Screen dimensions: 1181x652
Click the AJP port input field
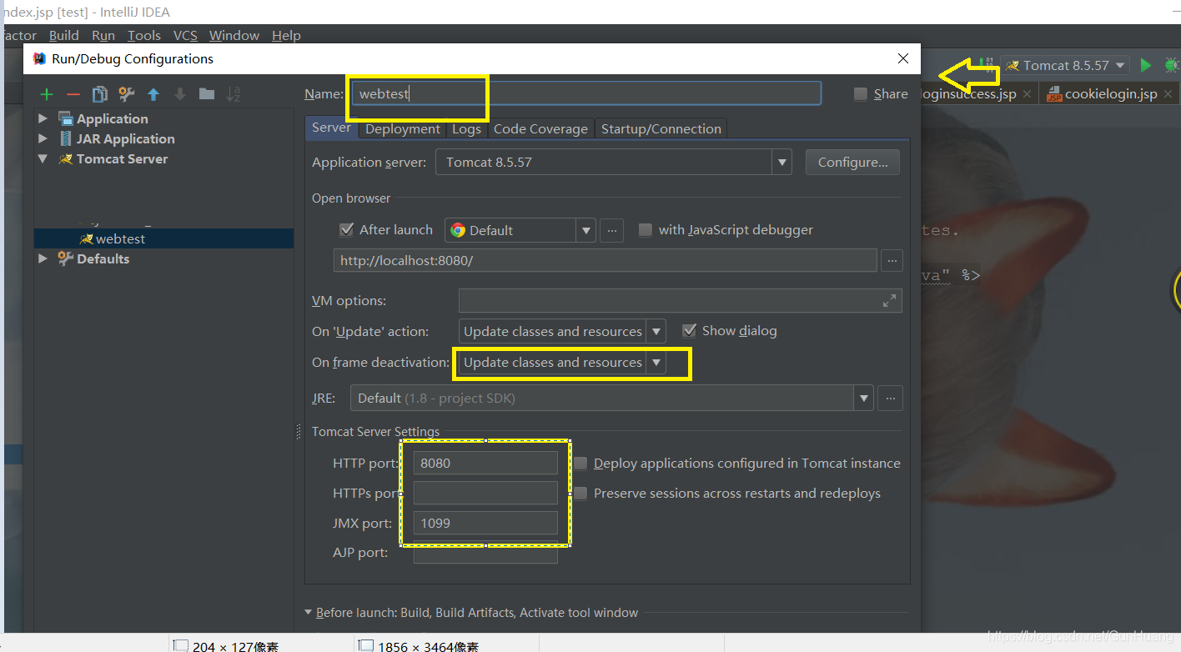point(485,553)
